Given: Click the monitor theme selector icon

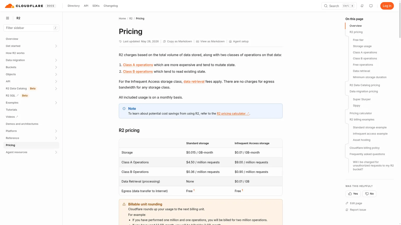Looking at the screenshot, I should click(371, 6).
